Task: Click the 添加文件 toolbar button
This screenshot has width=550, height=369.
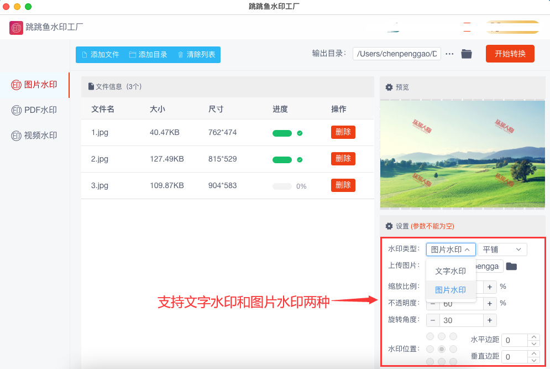Action: pos(100,55)
